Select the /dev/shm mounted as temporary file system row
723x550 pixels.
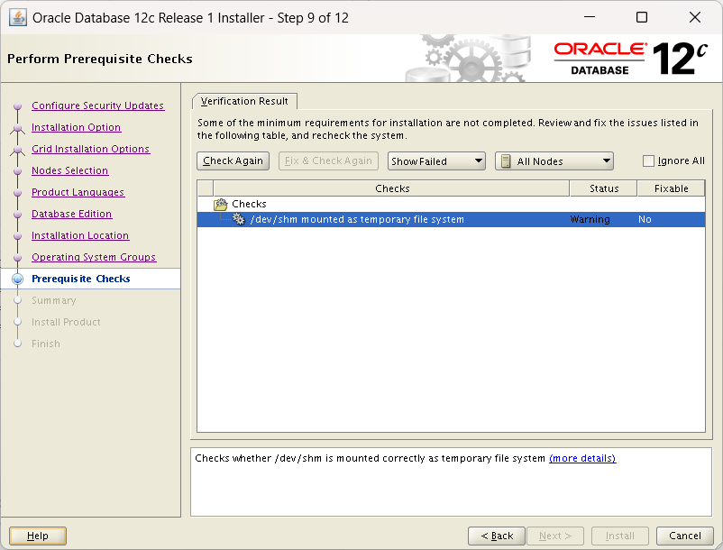[451, 219]
